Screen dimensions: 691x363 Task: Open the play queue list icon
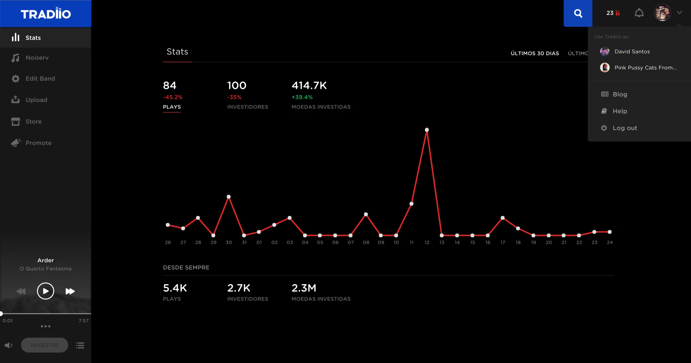pos(80,345)
